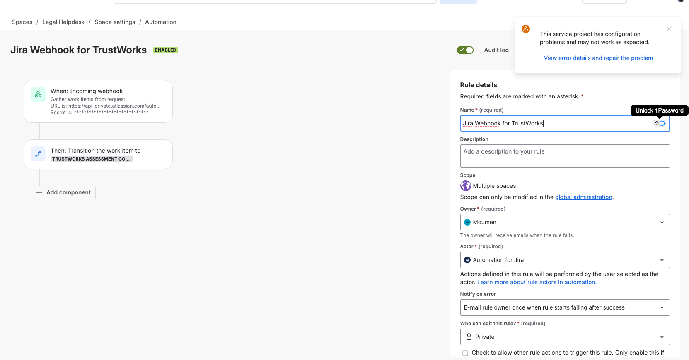Click the Unlock 1Password tooltip
Viewport: 689px width, 360px height.
659,110
